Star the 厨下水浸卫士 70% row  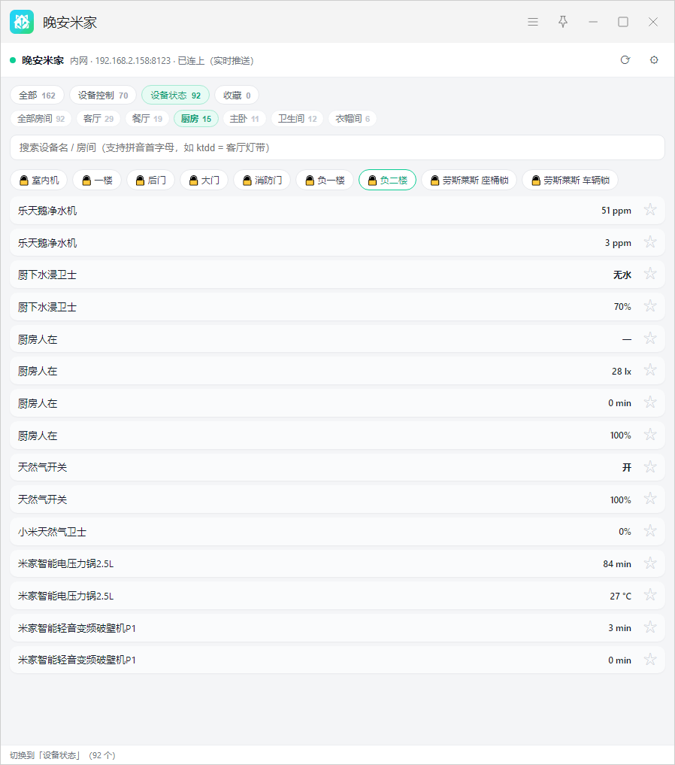650,306
